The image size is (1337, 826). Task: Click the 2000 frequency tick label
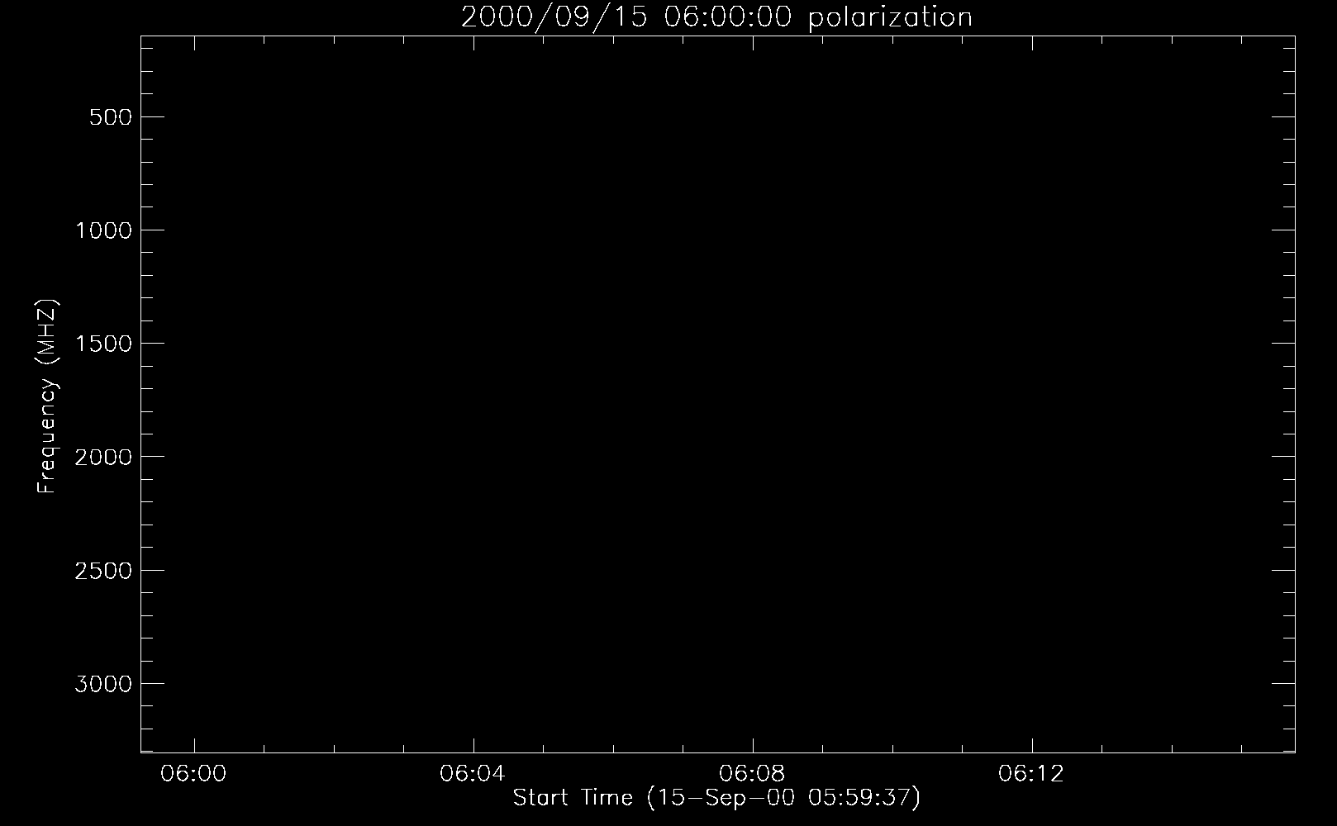click(x=103, y=457)
